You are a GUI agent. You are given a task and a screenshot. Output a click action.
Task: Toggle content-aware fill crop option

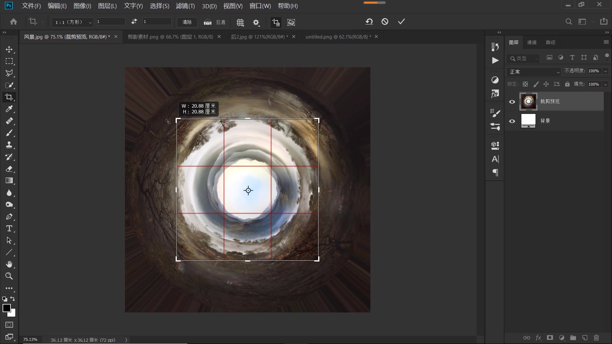point(291,22)
